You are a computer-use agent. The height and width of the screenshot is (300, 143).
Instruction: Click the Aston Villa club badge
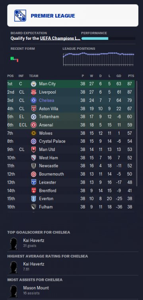click(33, 108)
